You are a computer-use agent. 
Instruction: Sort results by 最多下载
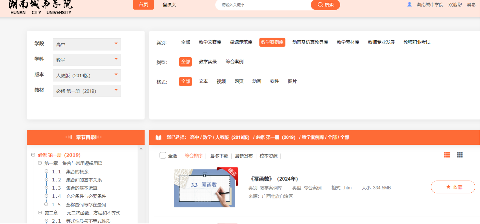(219, 156)
